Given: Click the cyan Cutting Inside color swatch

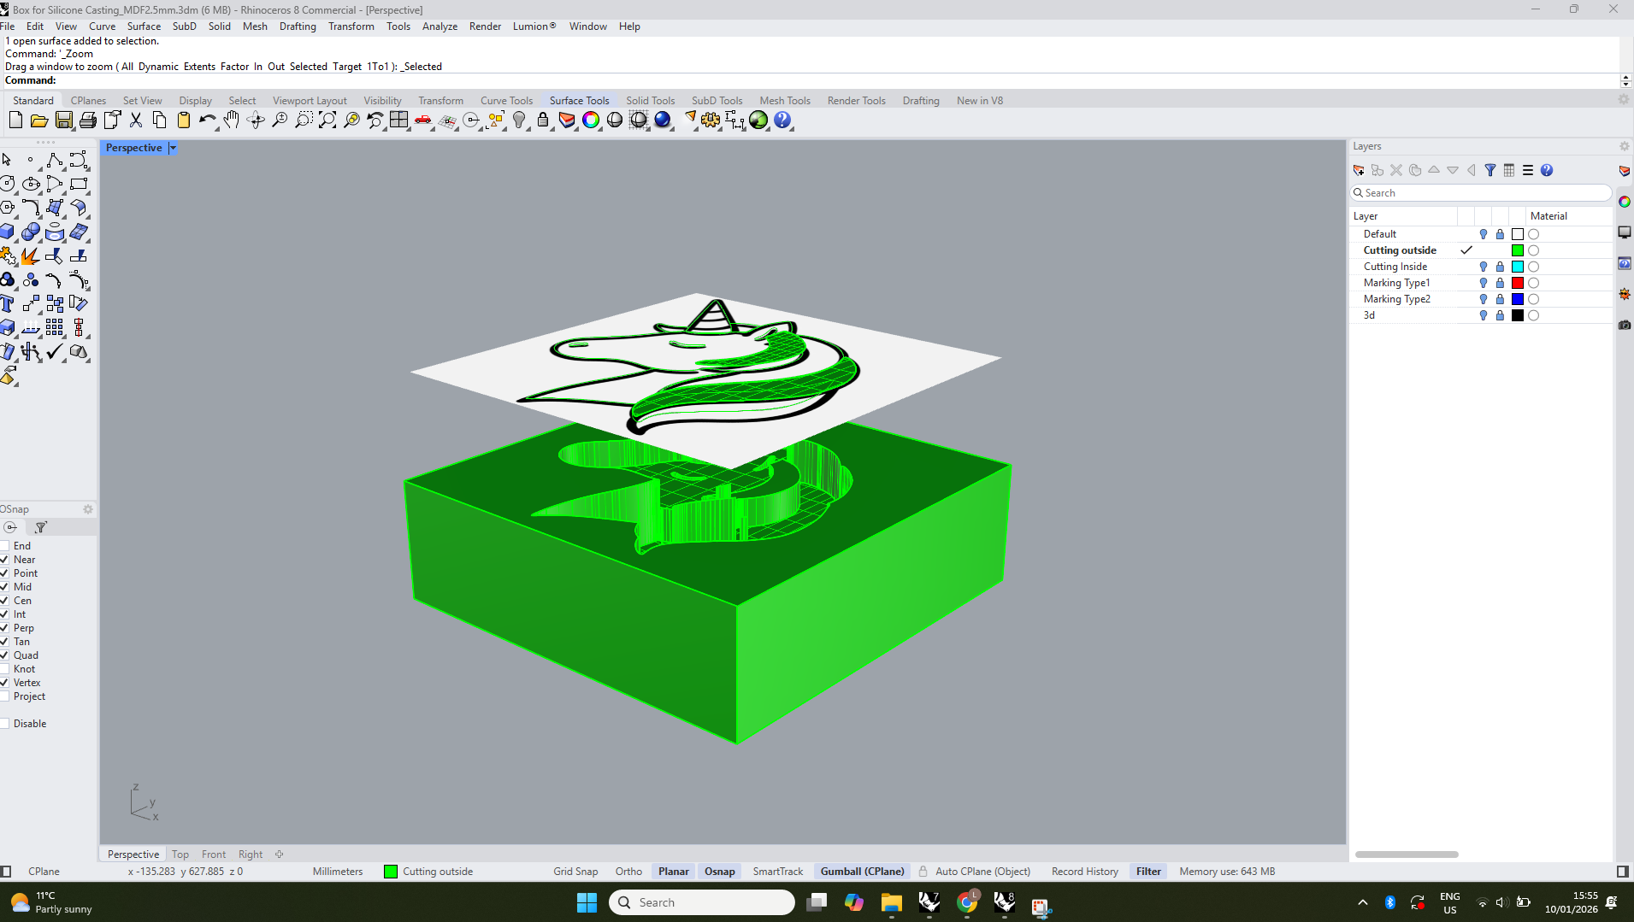Looking at the screenshot, I should pyautogui.click(x=1518, y=267).
